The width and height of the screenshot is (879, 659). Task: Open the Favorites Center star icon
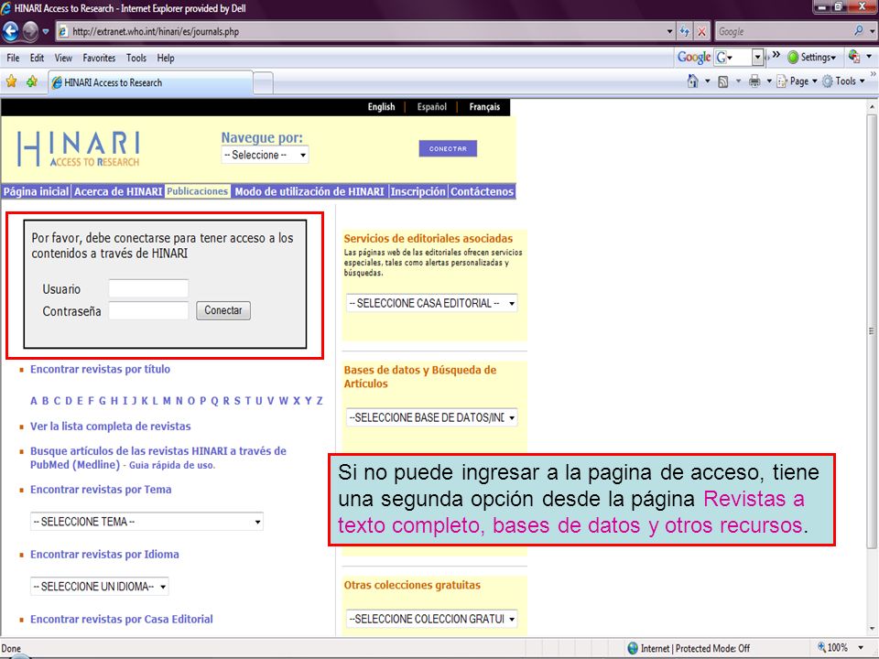11,81
